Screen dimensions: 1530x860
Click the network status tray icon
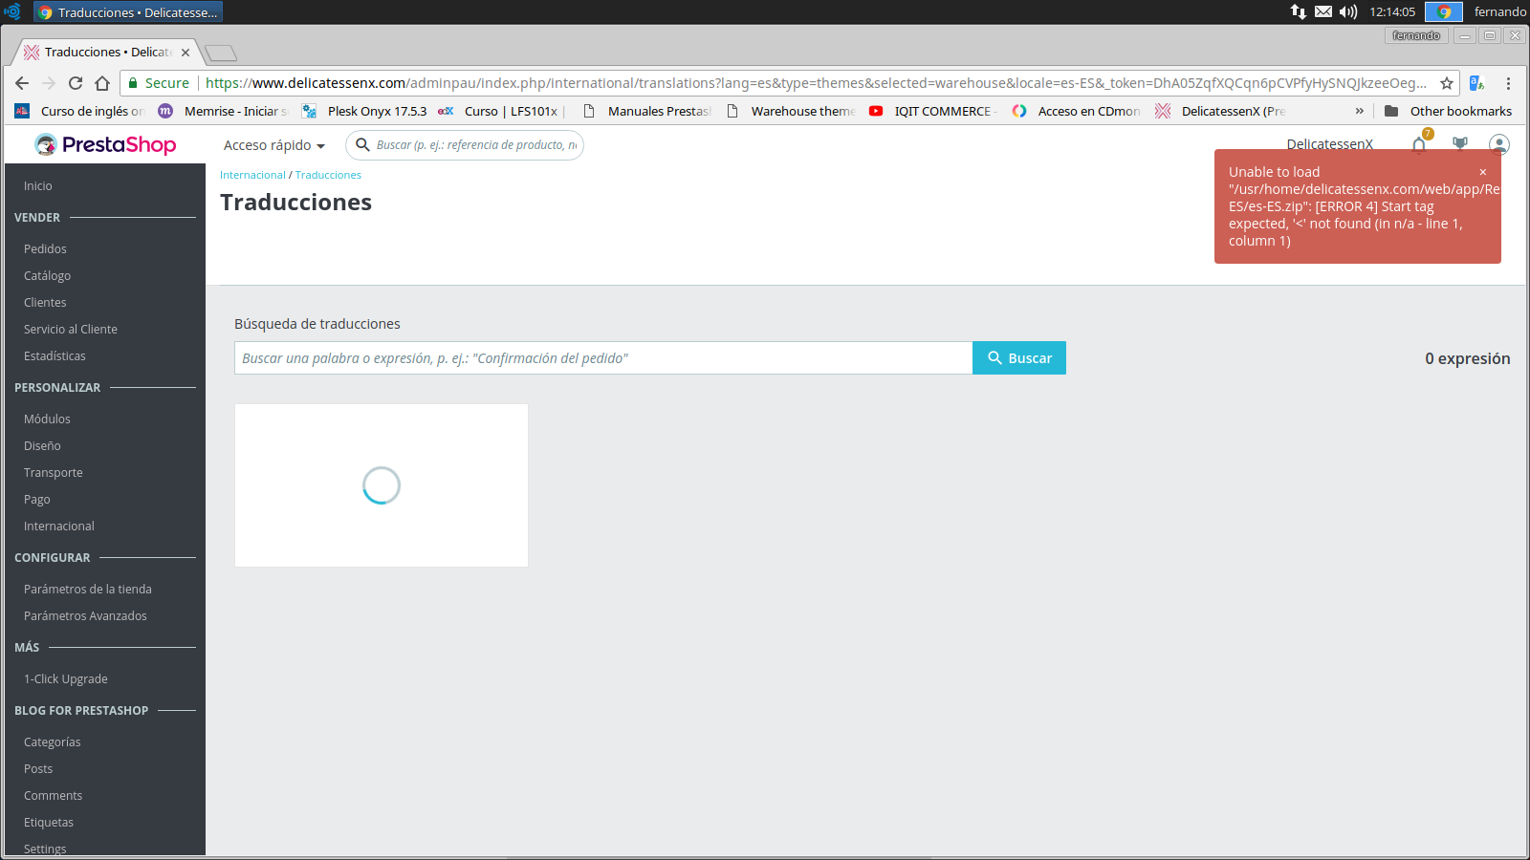(1298, 11)
